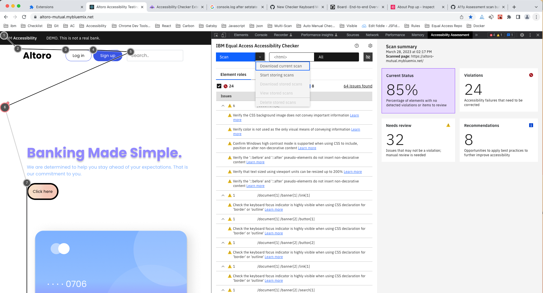Toggle the keyboard checker mode icon
543x293 pixels.
click(x=368, y=57)
